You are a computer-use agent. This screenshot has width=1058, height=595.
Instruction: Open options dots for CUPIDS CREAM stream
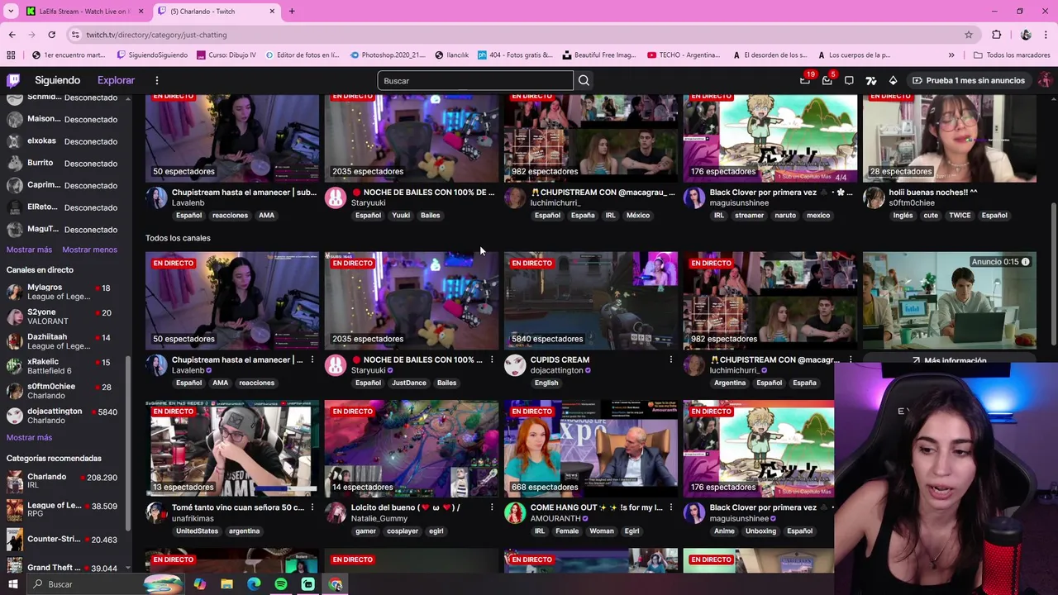tap(670, 359)
